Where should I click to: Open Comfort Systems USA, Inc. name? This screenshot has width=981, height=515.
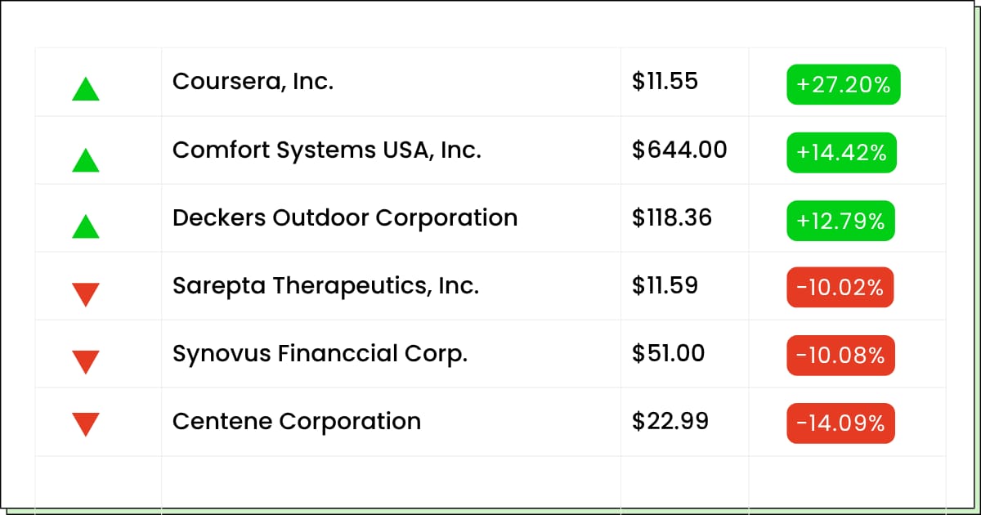pos(327,150)
